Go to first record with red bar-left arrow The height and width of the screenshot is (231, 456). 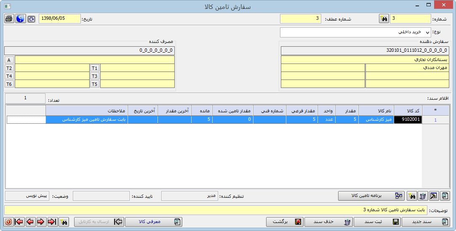pos(19,222)
